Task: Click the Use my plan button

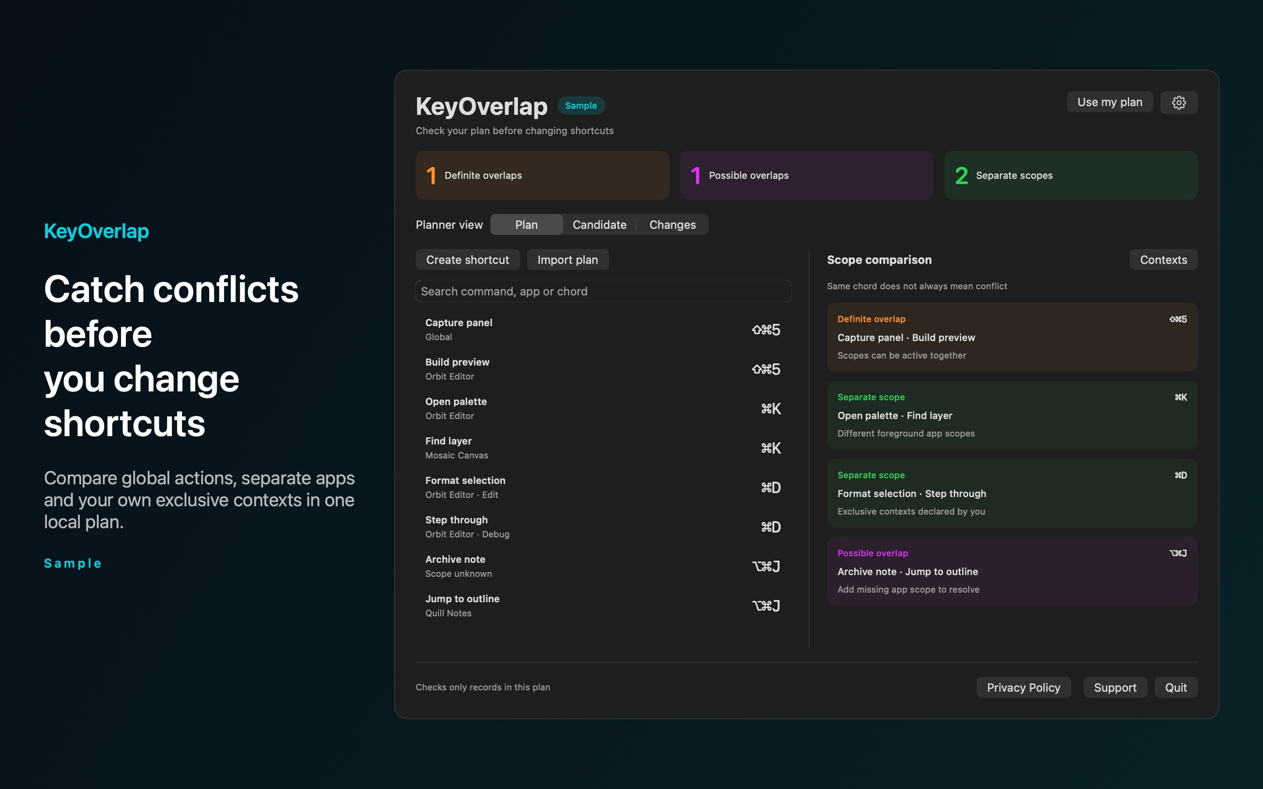Action: (x=1110, y=102)
